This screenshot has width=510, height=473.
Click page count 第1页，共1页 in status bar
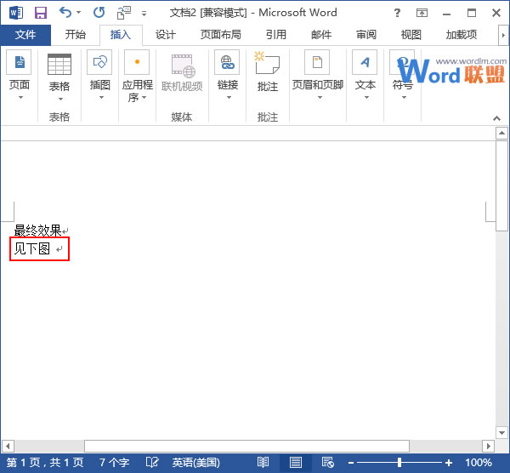click(45, 463)
